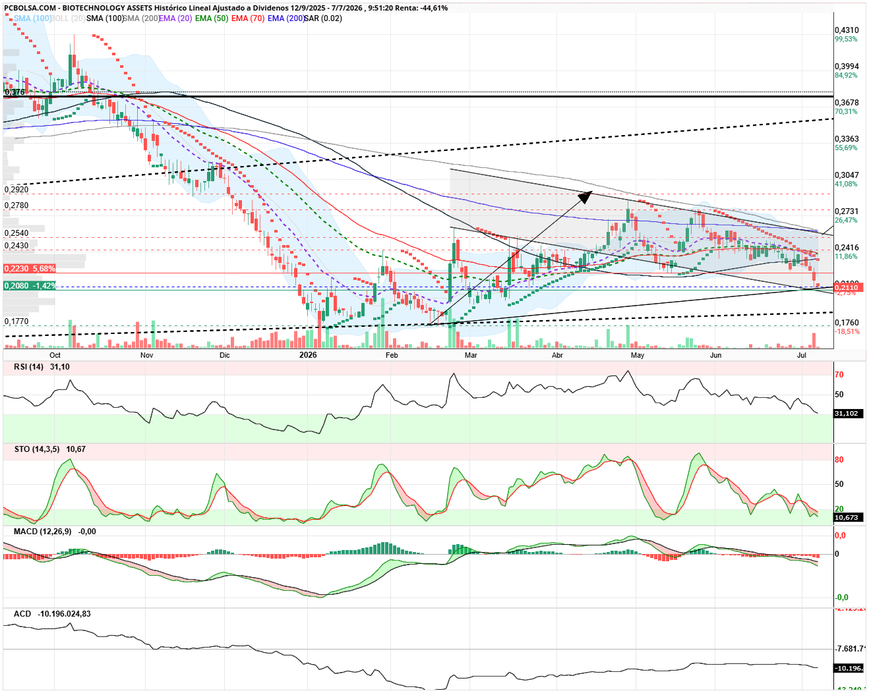The width and height of the screenshot is (869, 693).
Task: Click the stochastic value box 10,673
Action: click(x=848, y=518)
